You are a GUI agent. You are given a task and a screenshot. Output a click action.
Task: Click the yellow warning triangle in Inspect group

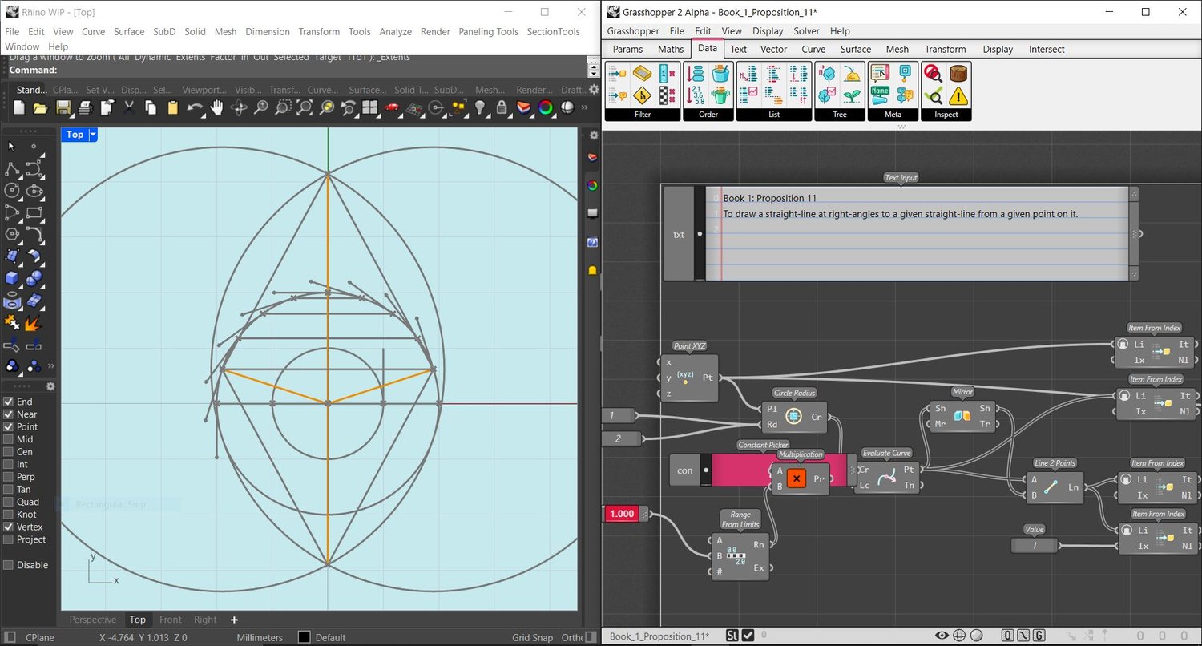coord(958,97)
